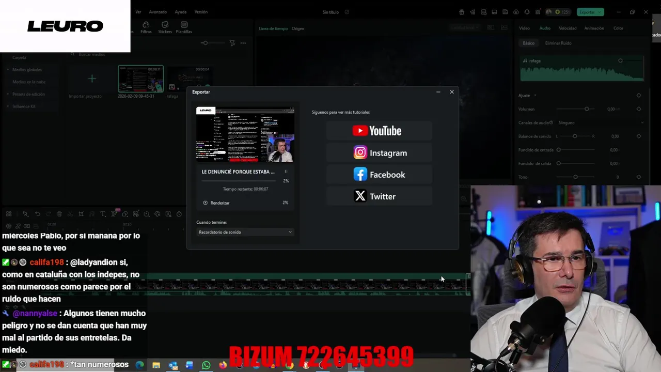Click Importar proyecto plus tile
The height and width of the screenshot is (372, 661).
[x=91, y=79]
